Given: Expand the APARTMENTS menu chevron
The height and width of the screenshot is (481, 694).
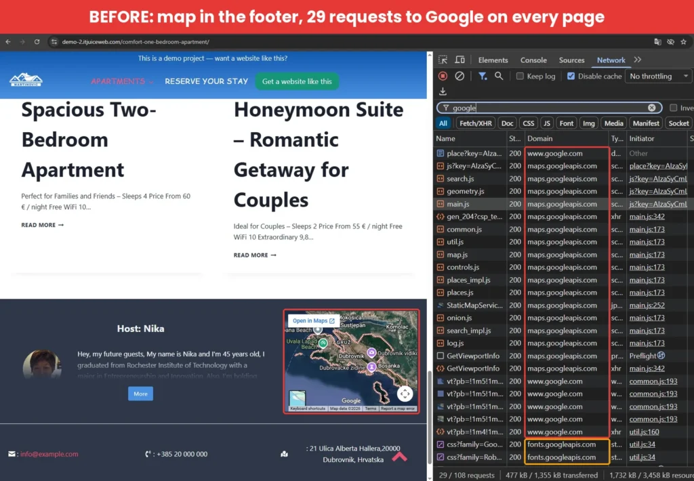Looking at the screenshot, I should [x=151, y=82].
